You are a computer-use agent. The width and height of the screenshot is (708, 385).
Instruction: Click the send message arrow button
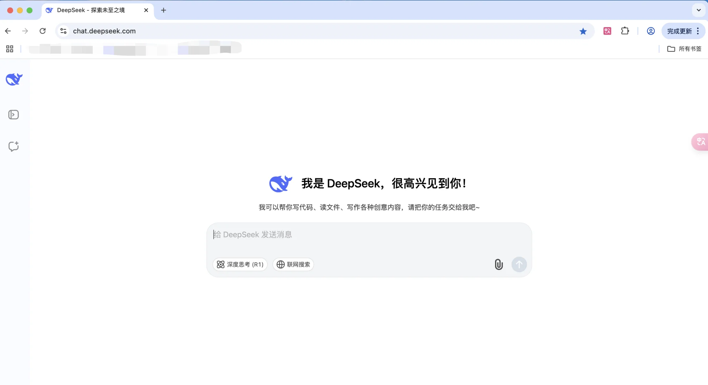[519, 265]
